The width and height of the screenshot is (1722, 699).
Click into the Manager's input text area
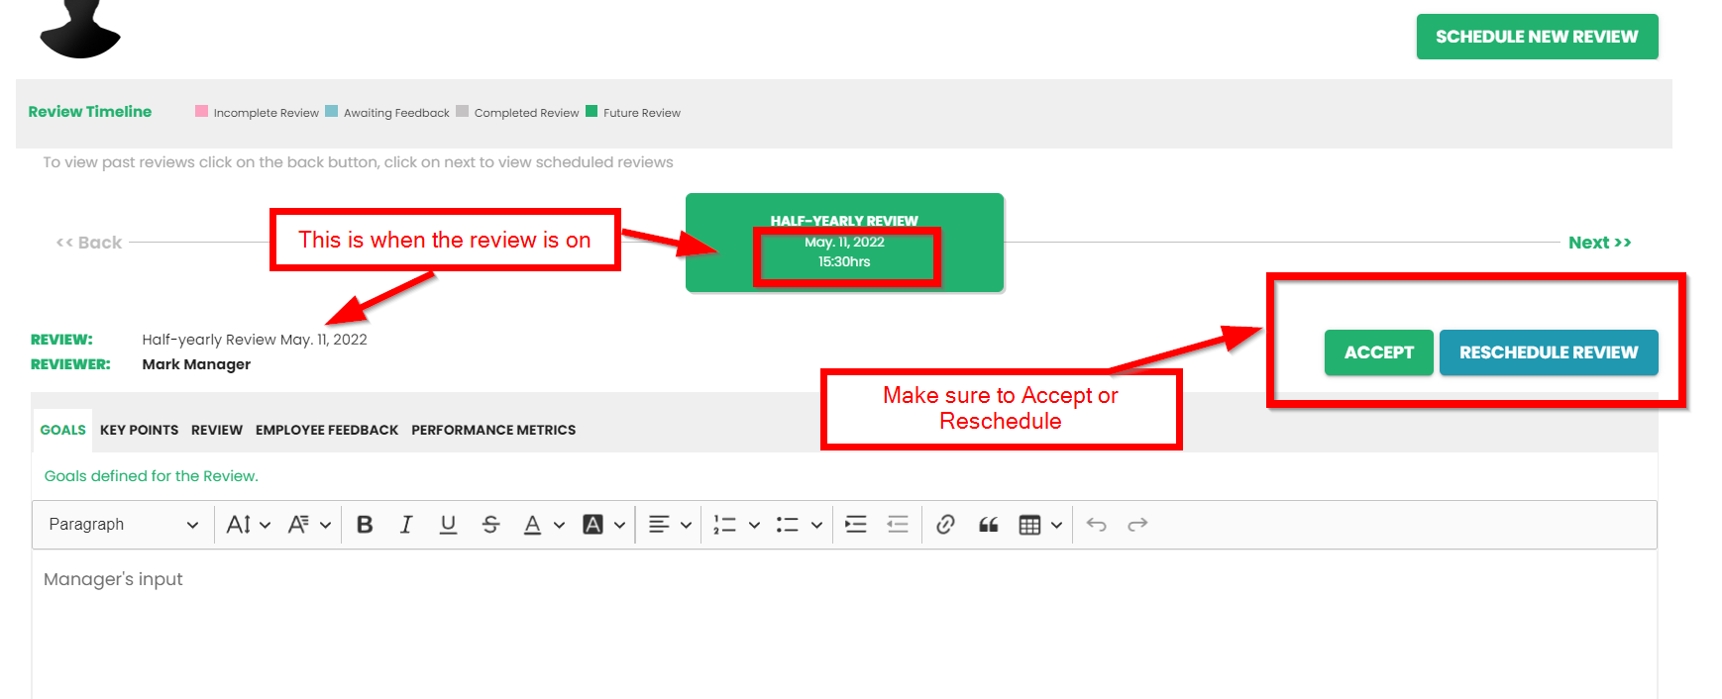click(x=842, y=624)
